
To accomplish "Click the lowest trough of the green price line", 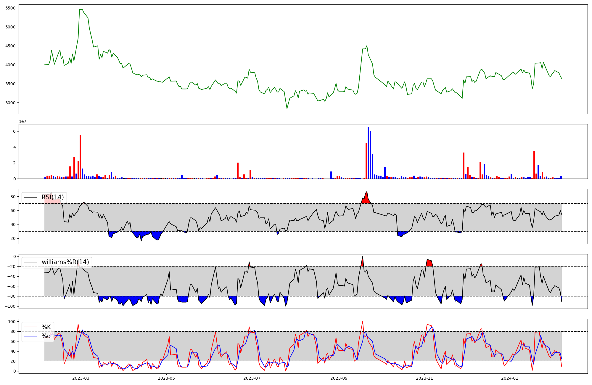I will click(x=287, y=108).
